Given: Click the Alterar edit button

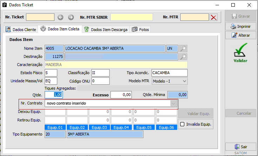Looking at the screenshot, I should coord(240,35).
